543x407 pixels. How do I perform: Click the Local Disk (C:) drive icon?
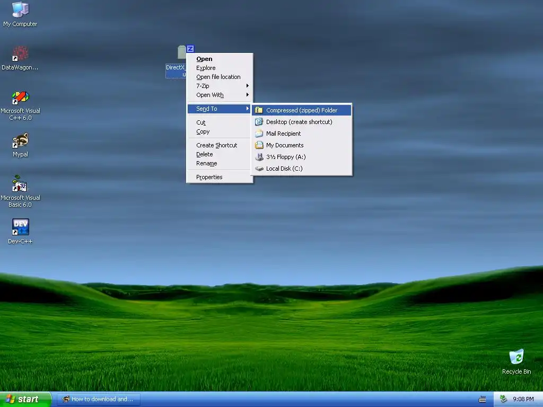pos(259,169)
